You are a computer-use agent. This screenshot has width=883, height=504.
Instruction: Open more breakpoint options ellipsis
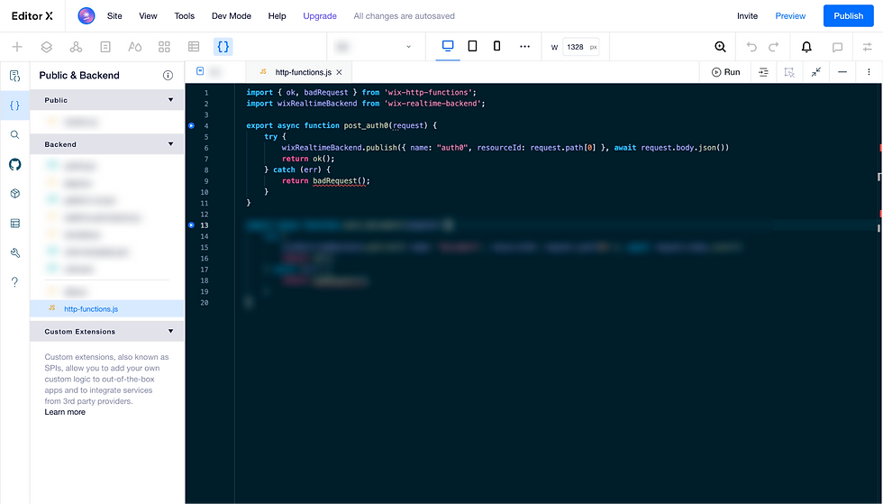point(524,46)
